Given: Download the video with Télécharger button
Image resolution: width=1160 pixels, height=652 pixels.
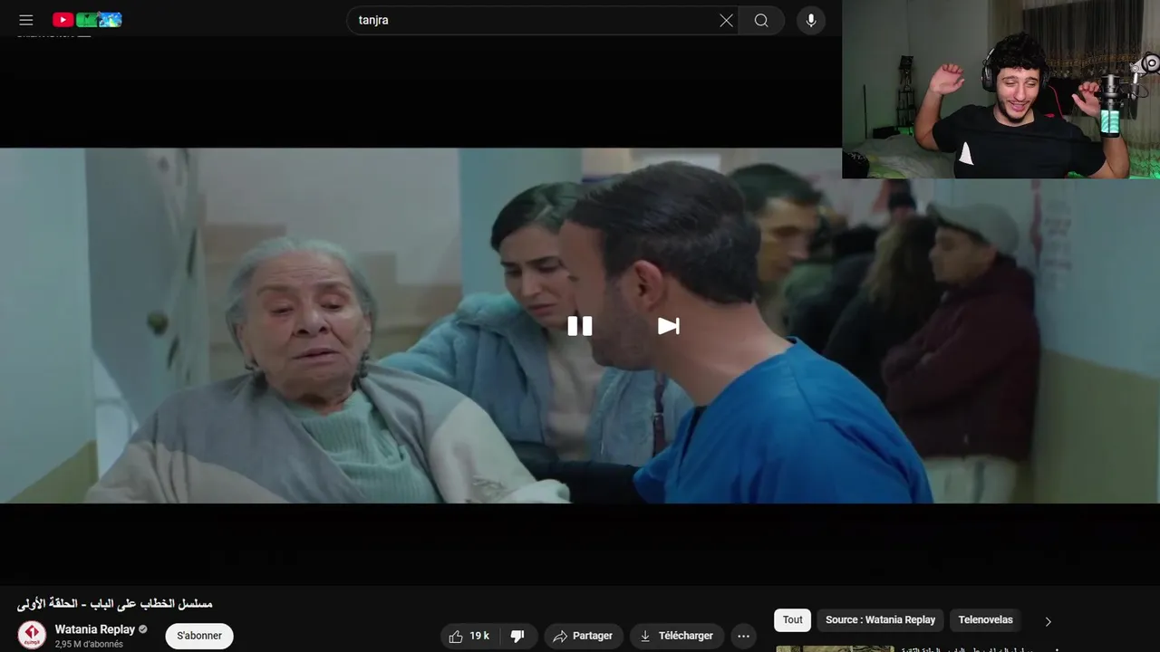Looking at the screenshot, I should [677, 636].
